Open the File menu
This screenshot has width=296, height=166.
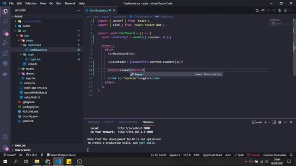pos(11,3)
